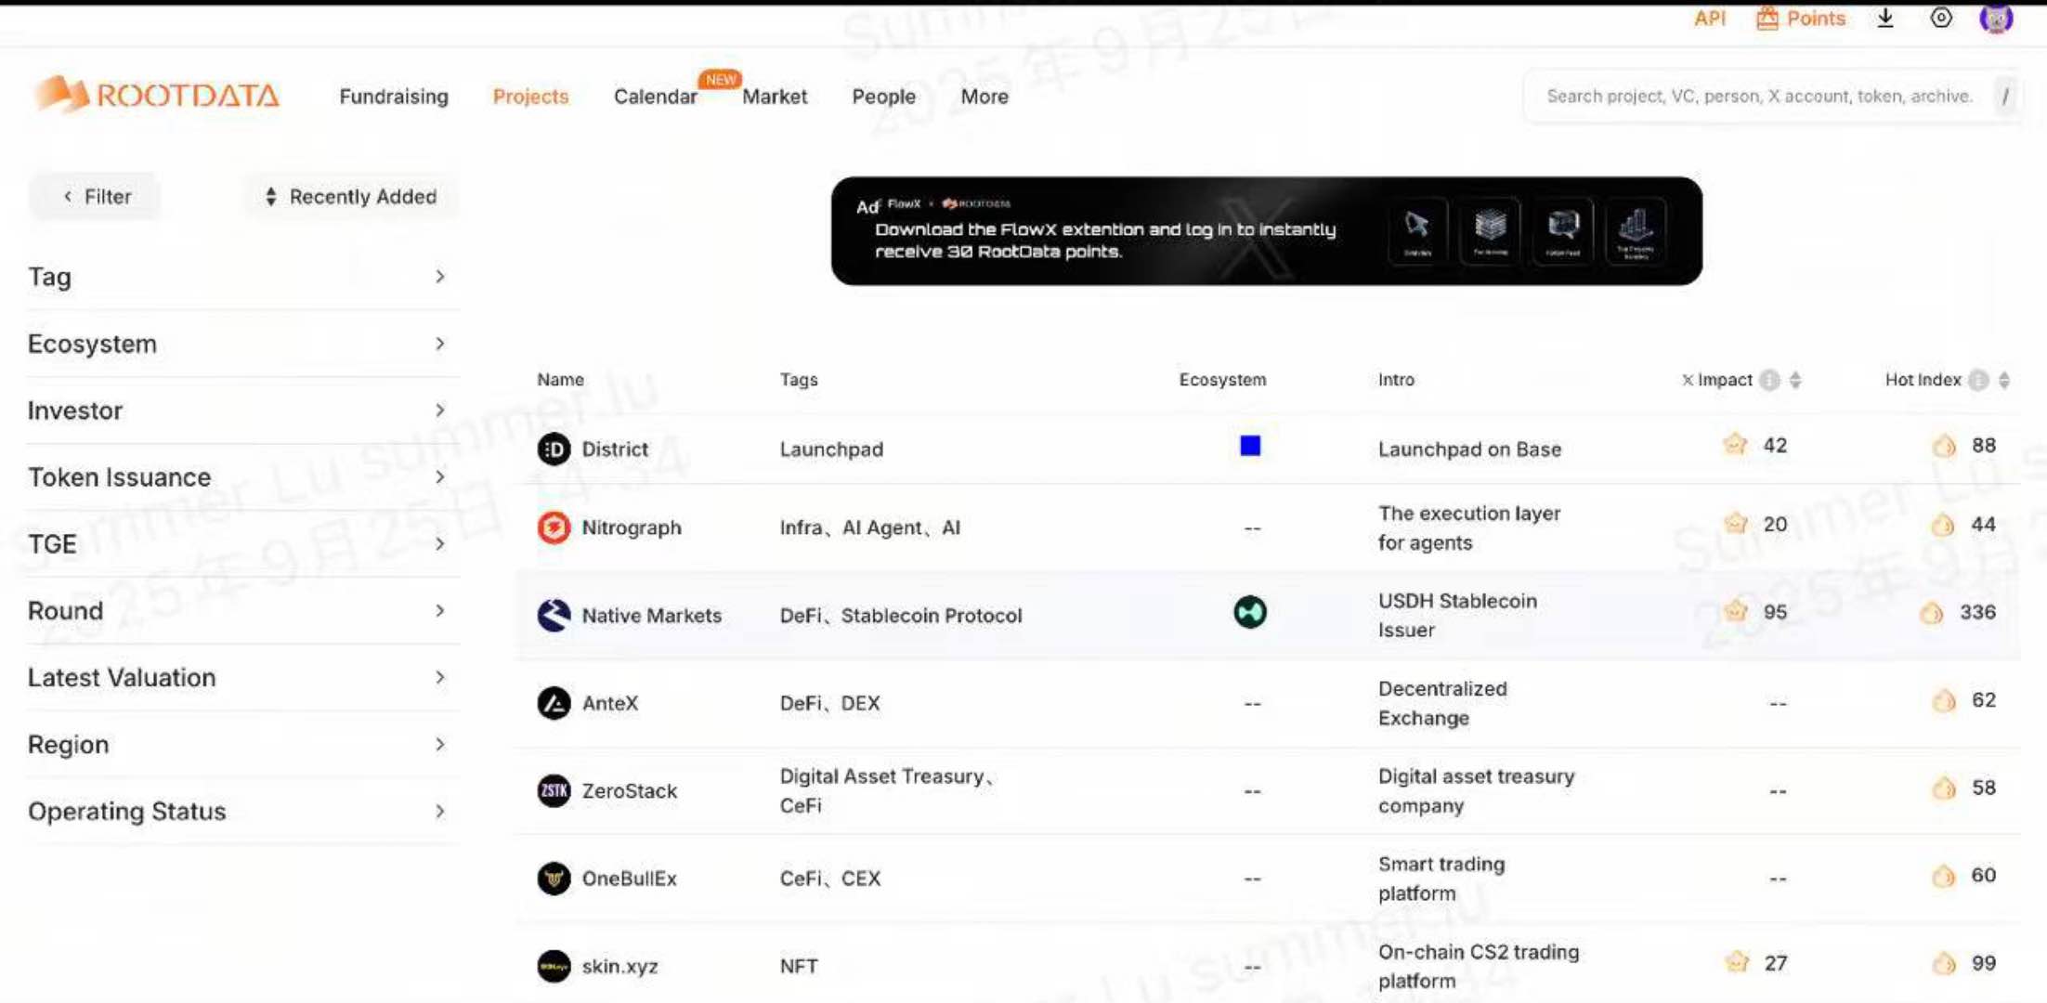Open the theme settings icon
The image size is (2047, 1003).
(x=1941, y=18)
